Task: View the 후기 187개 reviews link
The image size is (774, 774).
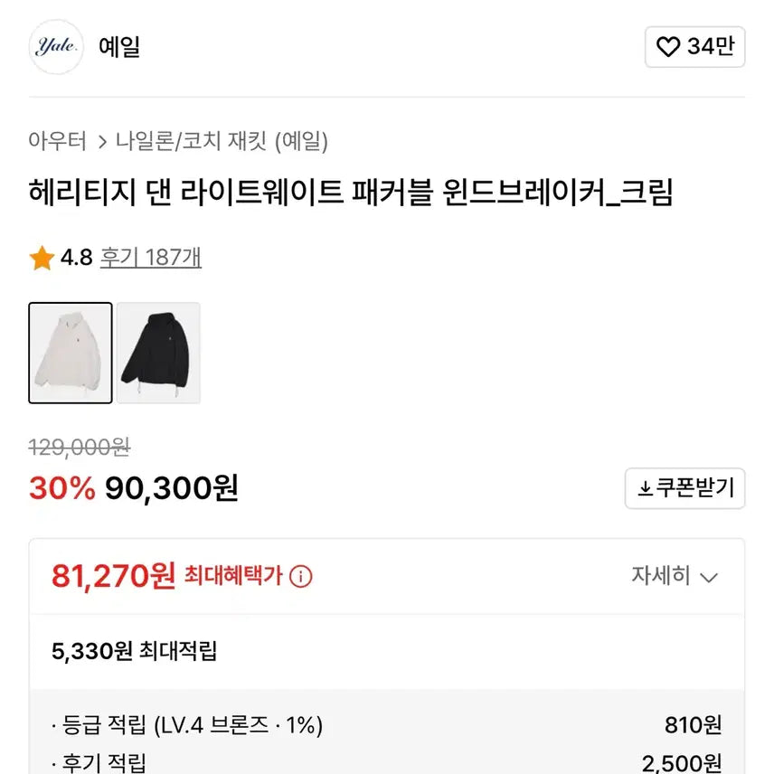Action: point(151,258)
